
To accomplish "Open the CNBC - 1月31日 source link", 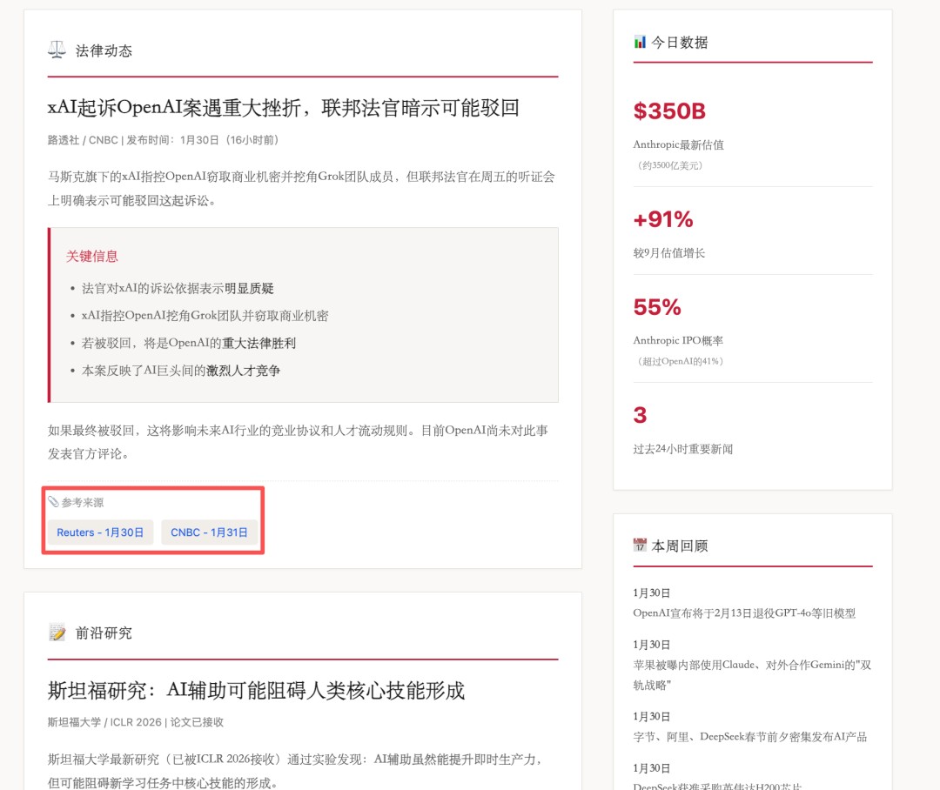I will coord(209,532).
